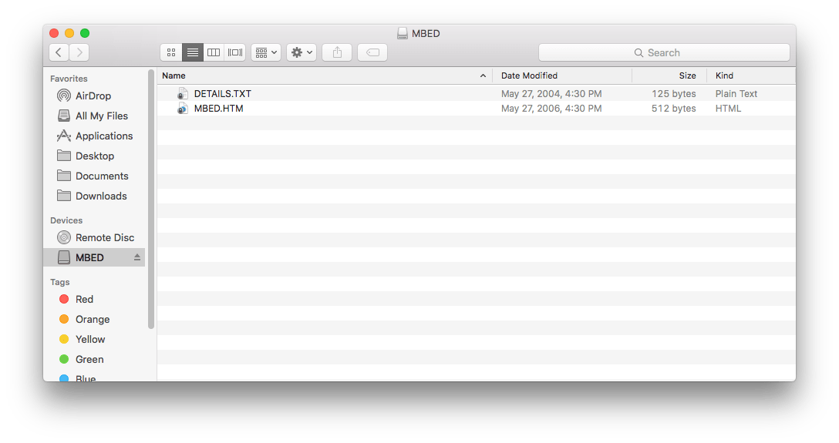Select Applications in the sidebar

click(x=103, y=136)
